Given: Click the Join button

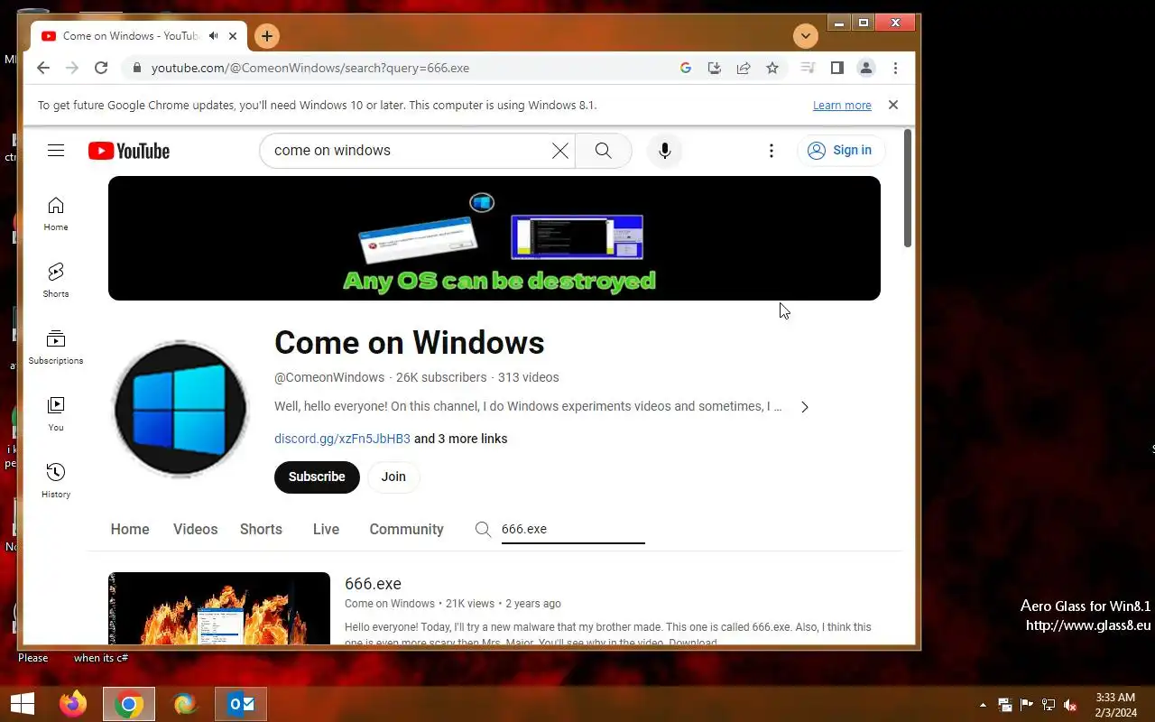Looking at the screenshot, I should coord(393,477).
